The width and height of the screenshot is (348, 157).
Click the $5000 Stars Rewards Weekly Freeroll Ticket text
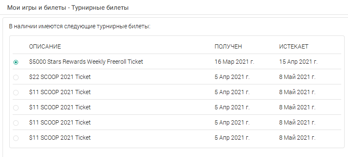(86, 62)
